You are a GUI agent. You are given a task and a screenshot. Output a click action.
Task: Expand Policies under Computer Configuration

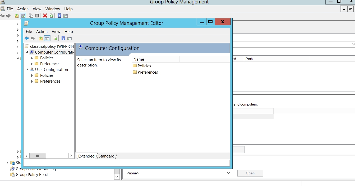pyautogui.click(x=32, y=58)
